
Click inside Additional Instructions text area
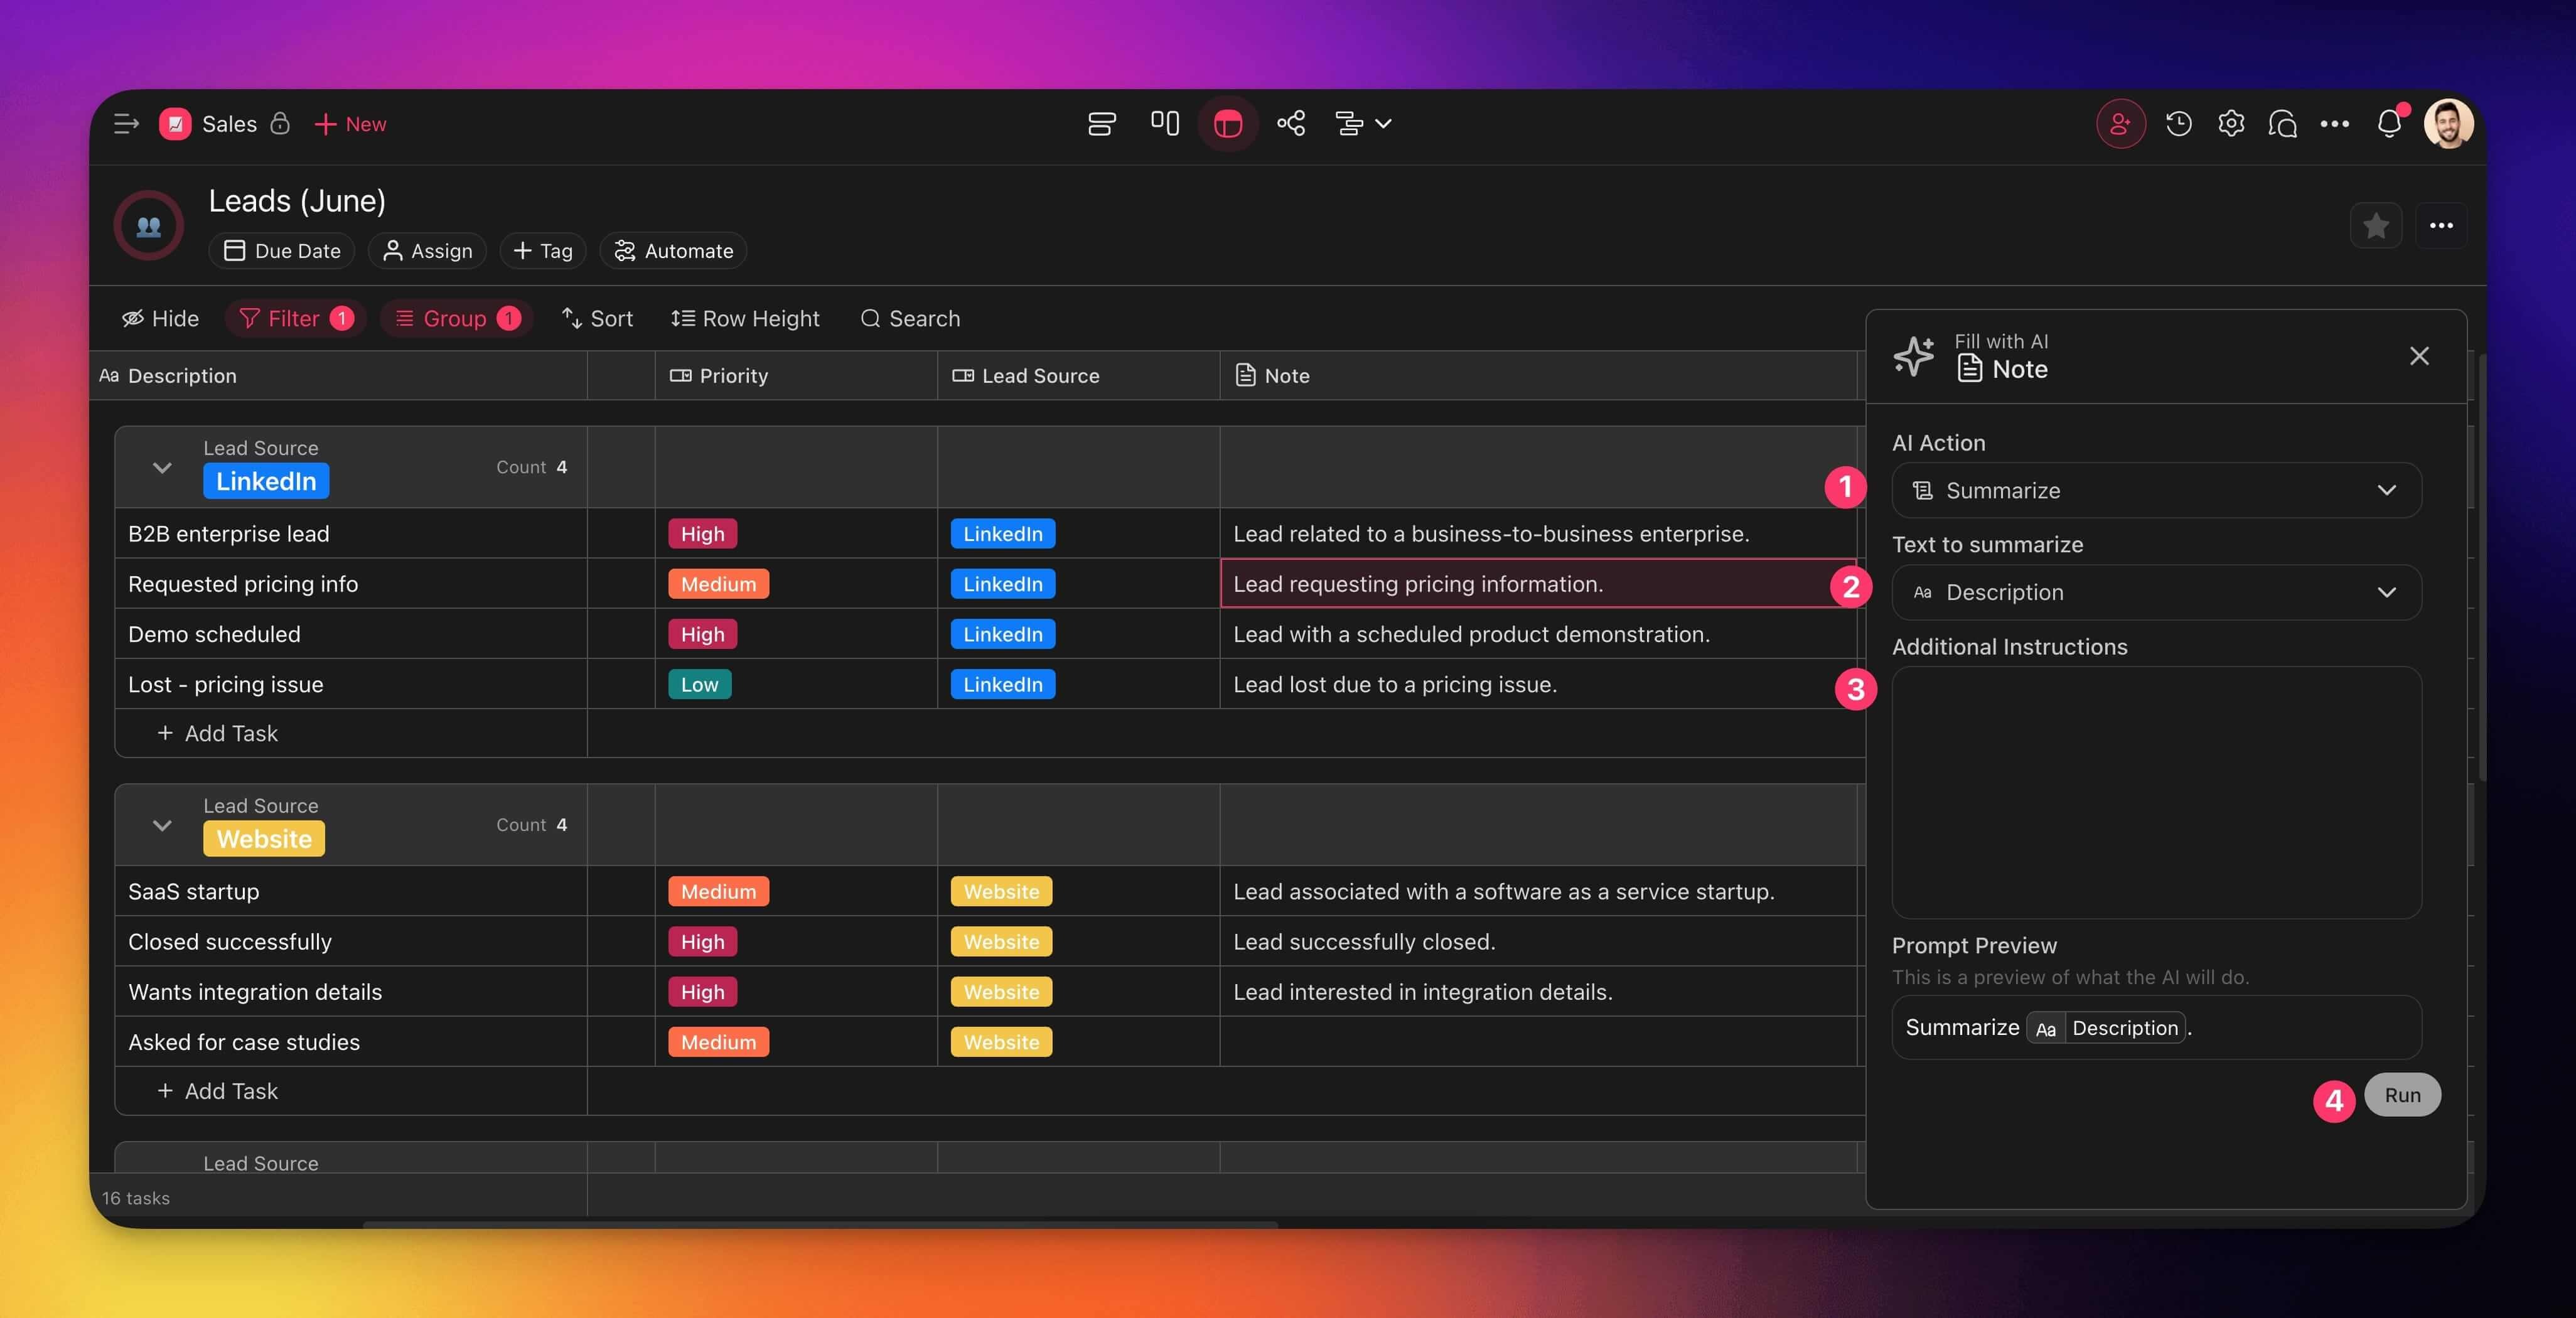pos(2156,792)
